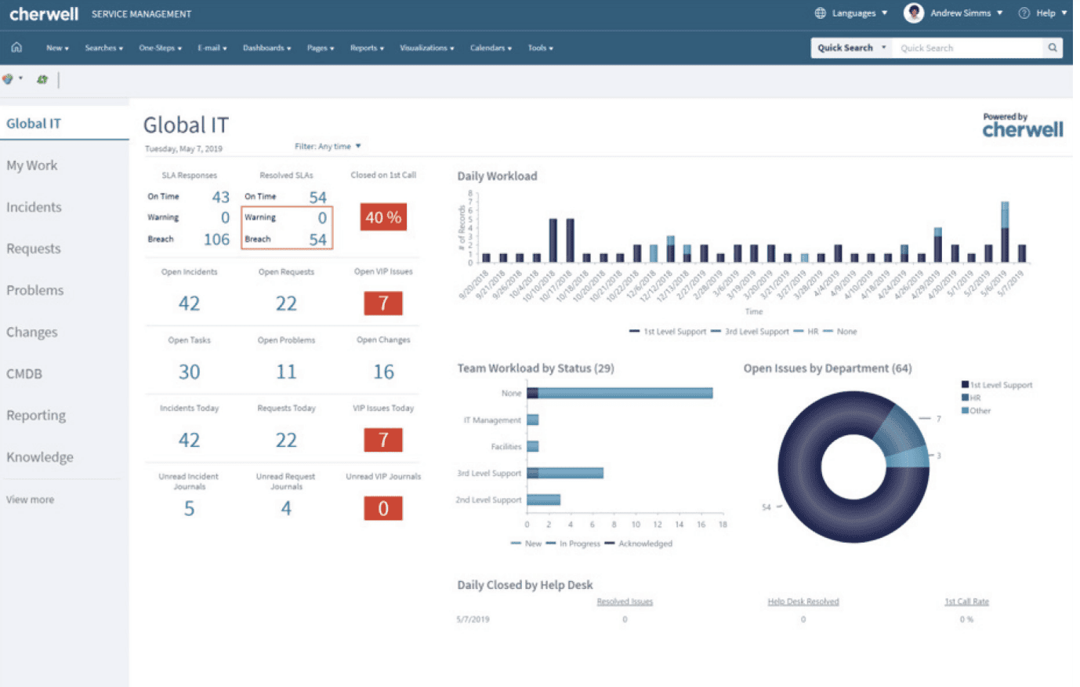This screenshot has width=1080, height=687.
Task: Click Resolved SLAs On Time value 54
Action: tap(317, 197)
